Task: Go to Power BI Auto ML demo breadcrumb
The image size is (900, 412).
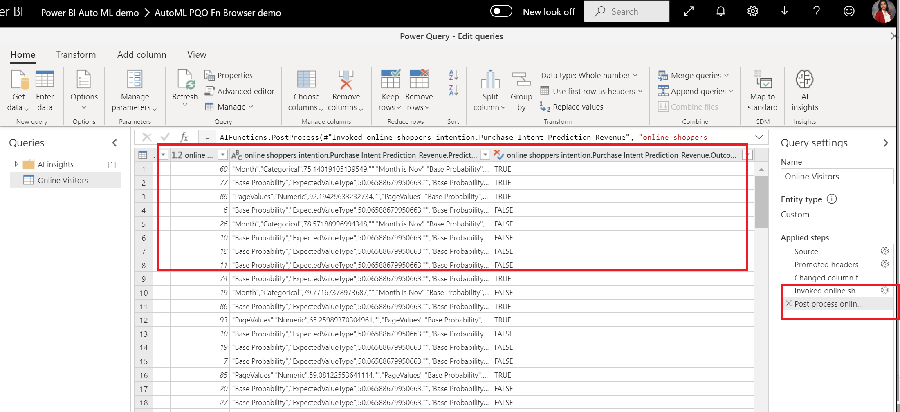Action: pyautogui.click(x=90, y=13)
